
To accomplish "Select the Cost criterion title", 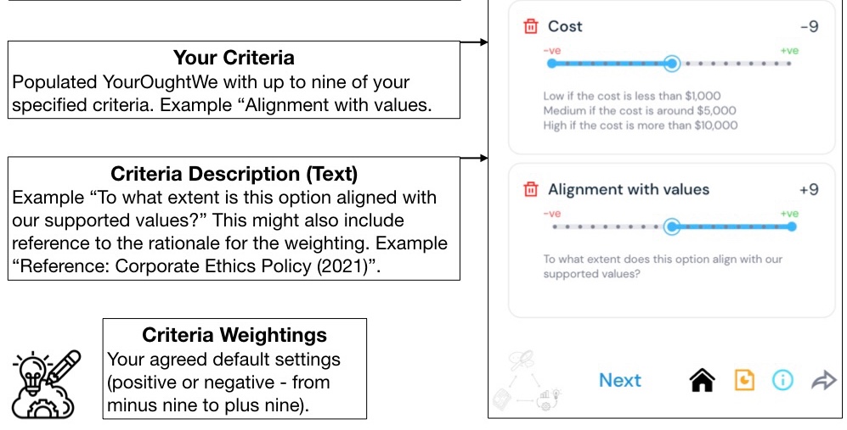I will 565,26.
